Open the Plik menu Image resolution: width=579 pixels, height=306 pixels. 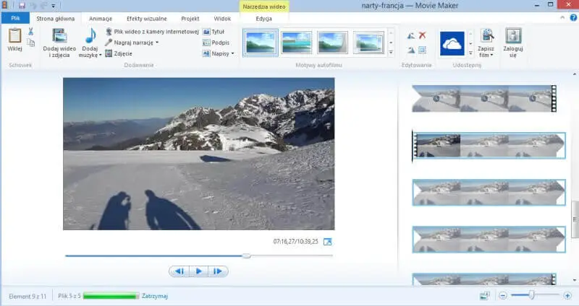pyautogui.click(x=14, y=18)
